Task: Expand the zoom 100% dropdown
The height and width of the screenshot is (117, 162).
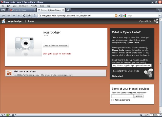Action: click(160, 115)
